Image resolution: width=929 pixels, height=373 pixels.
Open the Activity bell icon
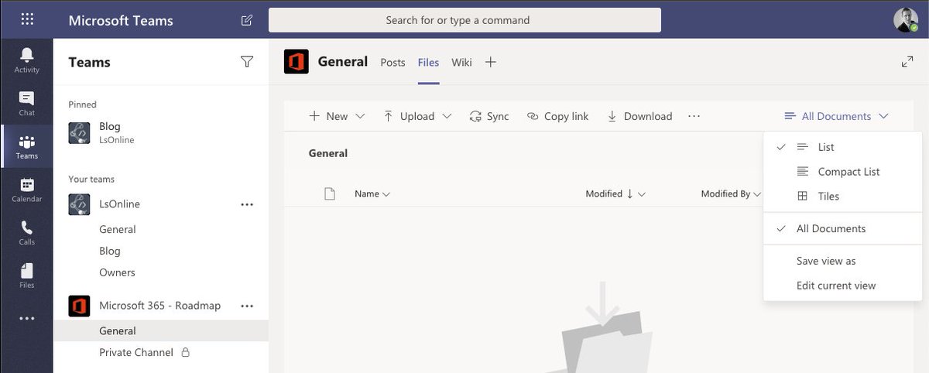tap(27, 60)
